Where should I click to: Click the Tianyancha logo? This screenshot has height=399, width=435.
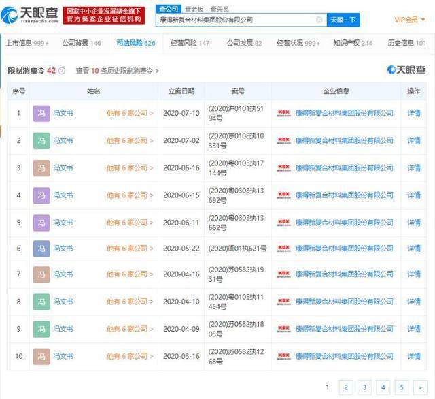click(30, 16)
